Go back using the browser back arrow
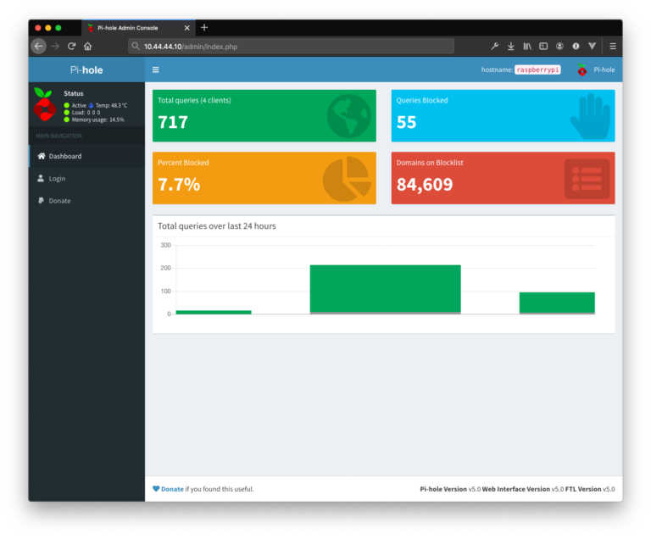651x539 pixels. tap(38, 46)
